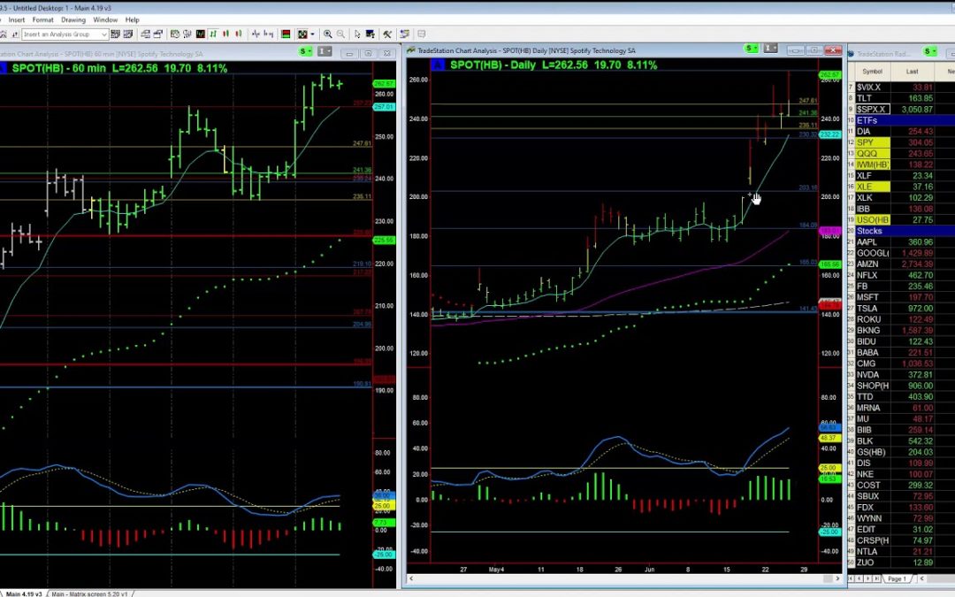Go to first RadarScreen page arrow

point(851,578)
